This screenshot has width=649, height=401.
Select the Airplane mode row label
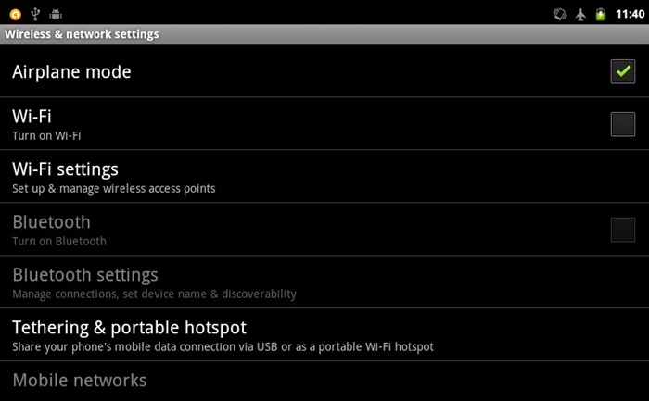coord(71,72)
